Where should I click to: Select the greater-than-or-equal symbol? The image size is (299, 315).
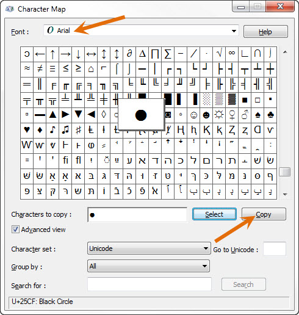pos(78,70)
